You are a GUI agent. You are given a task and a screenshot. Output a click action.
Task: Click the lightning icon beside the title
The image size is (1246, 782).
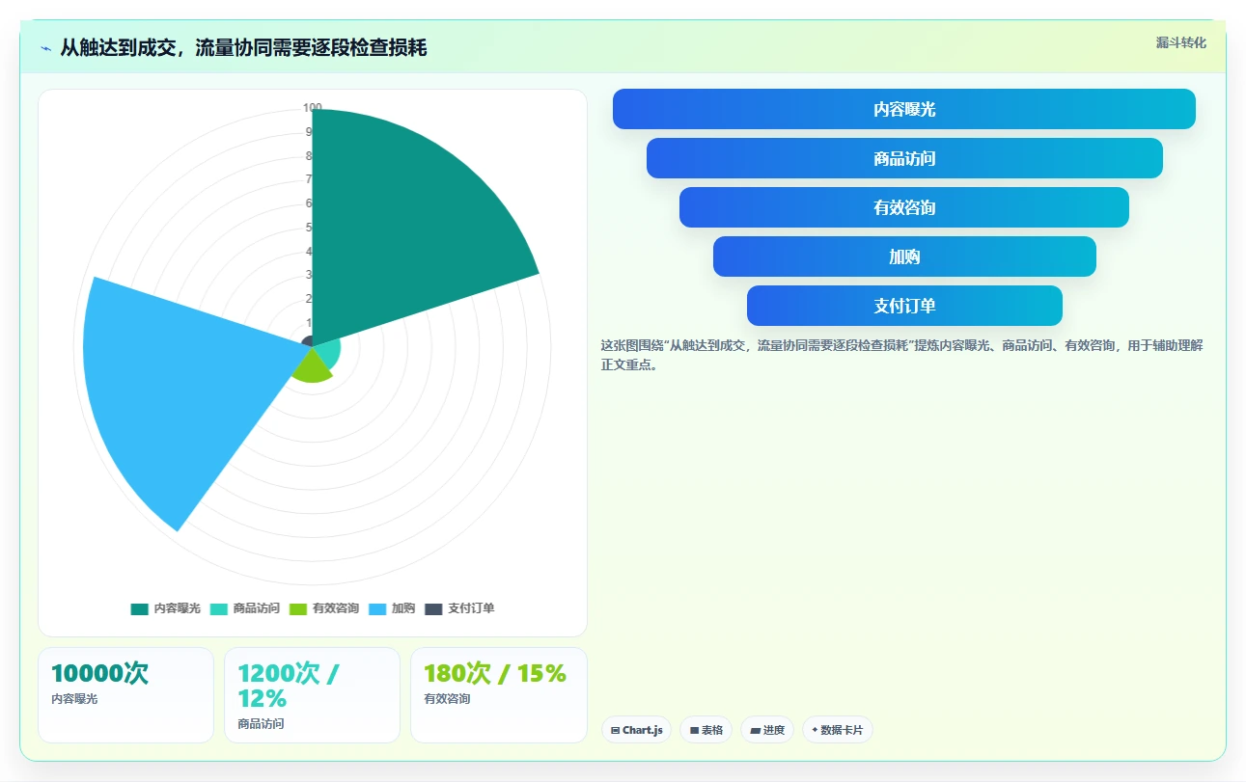click(45, 48)
